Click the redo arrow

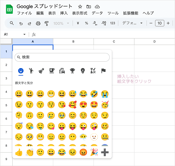(x=30, y=23)
